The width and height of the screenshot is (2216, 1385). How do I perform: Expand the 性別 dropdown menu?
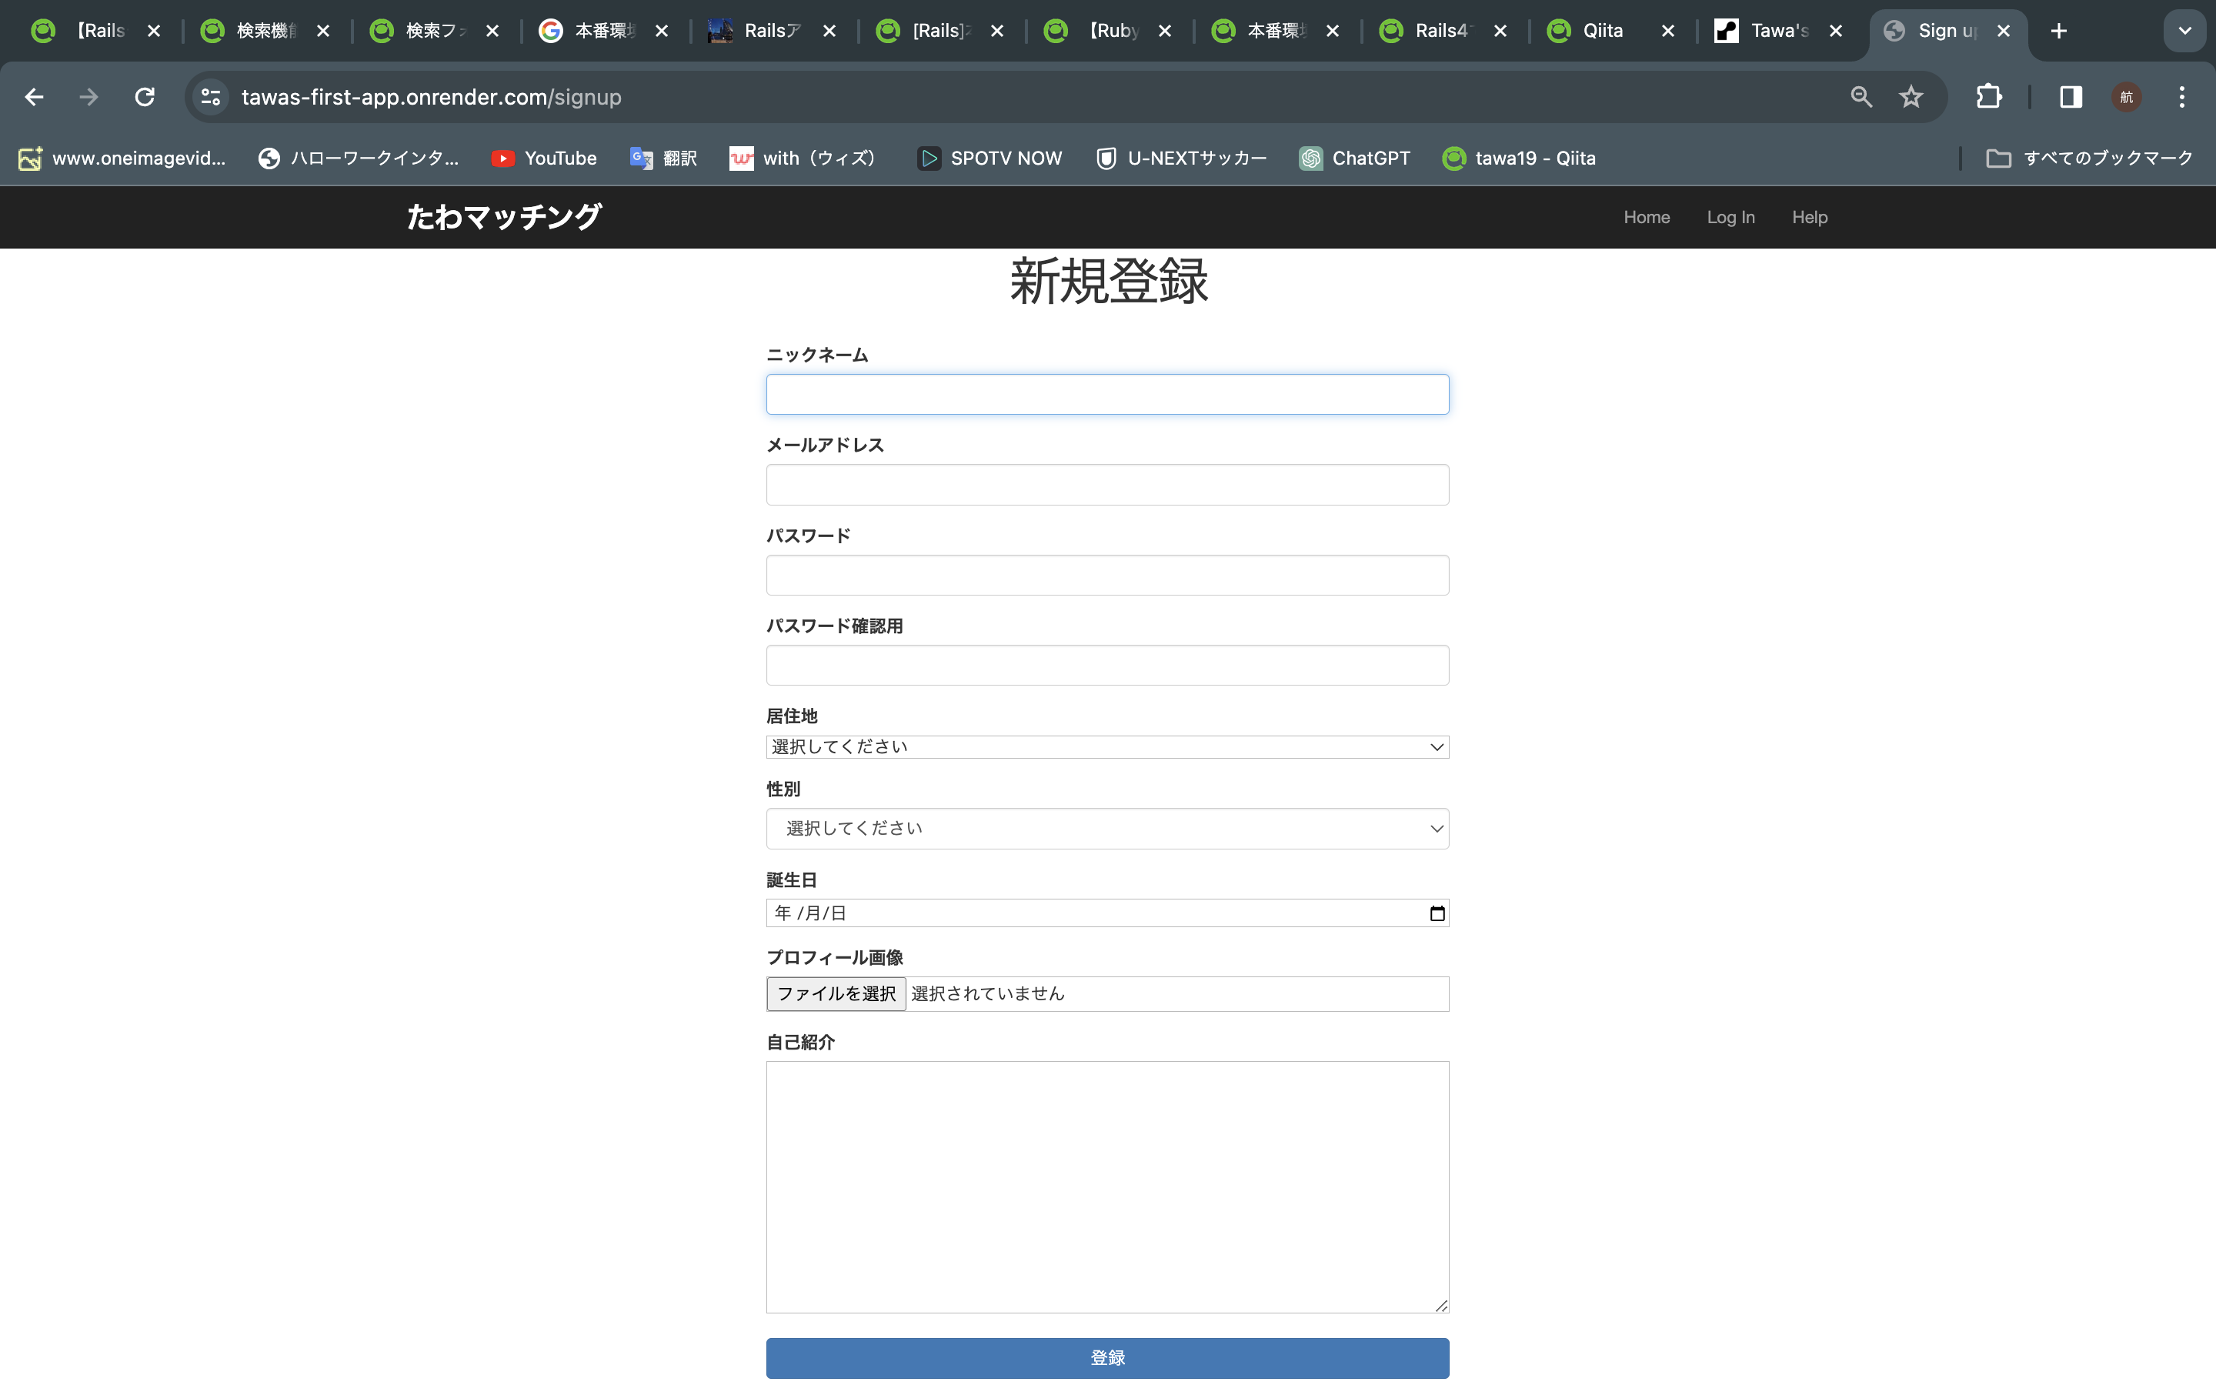click(1106, 826)
